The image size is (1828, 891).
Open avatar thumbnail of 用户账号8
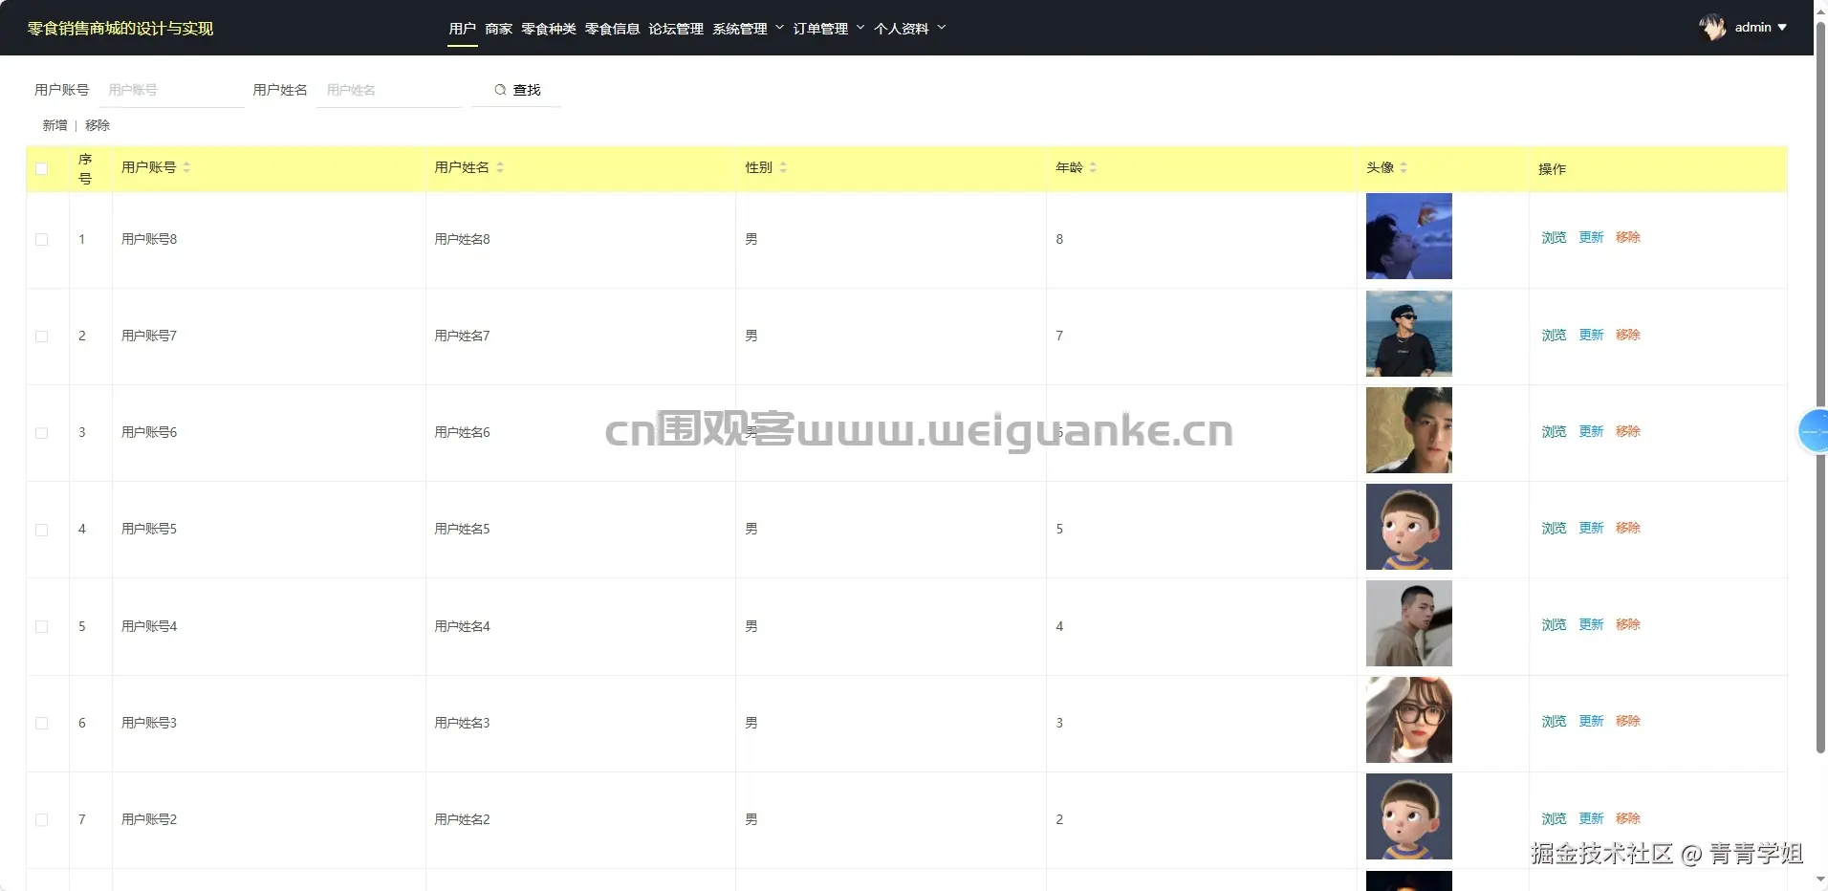click(x=1408, y=236)
